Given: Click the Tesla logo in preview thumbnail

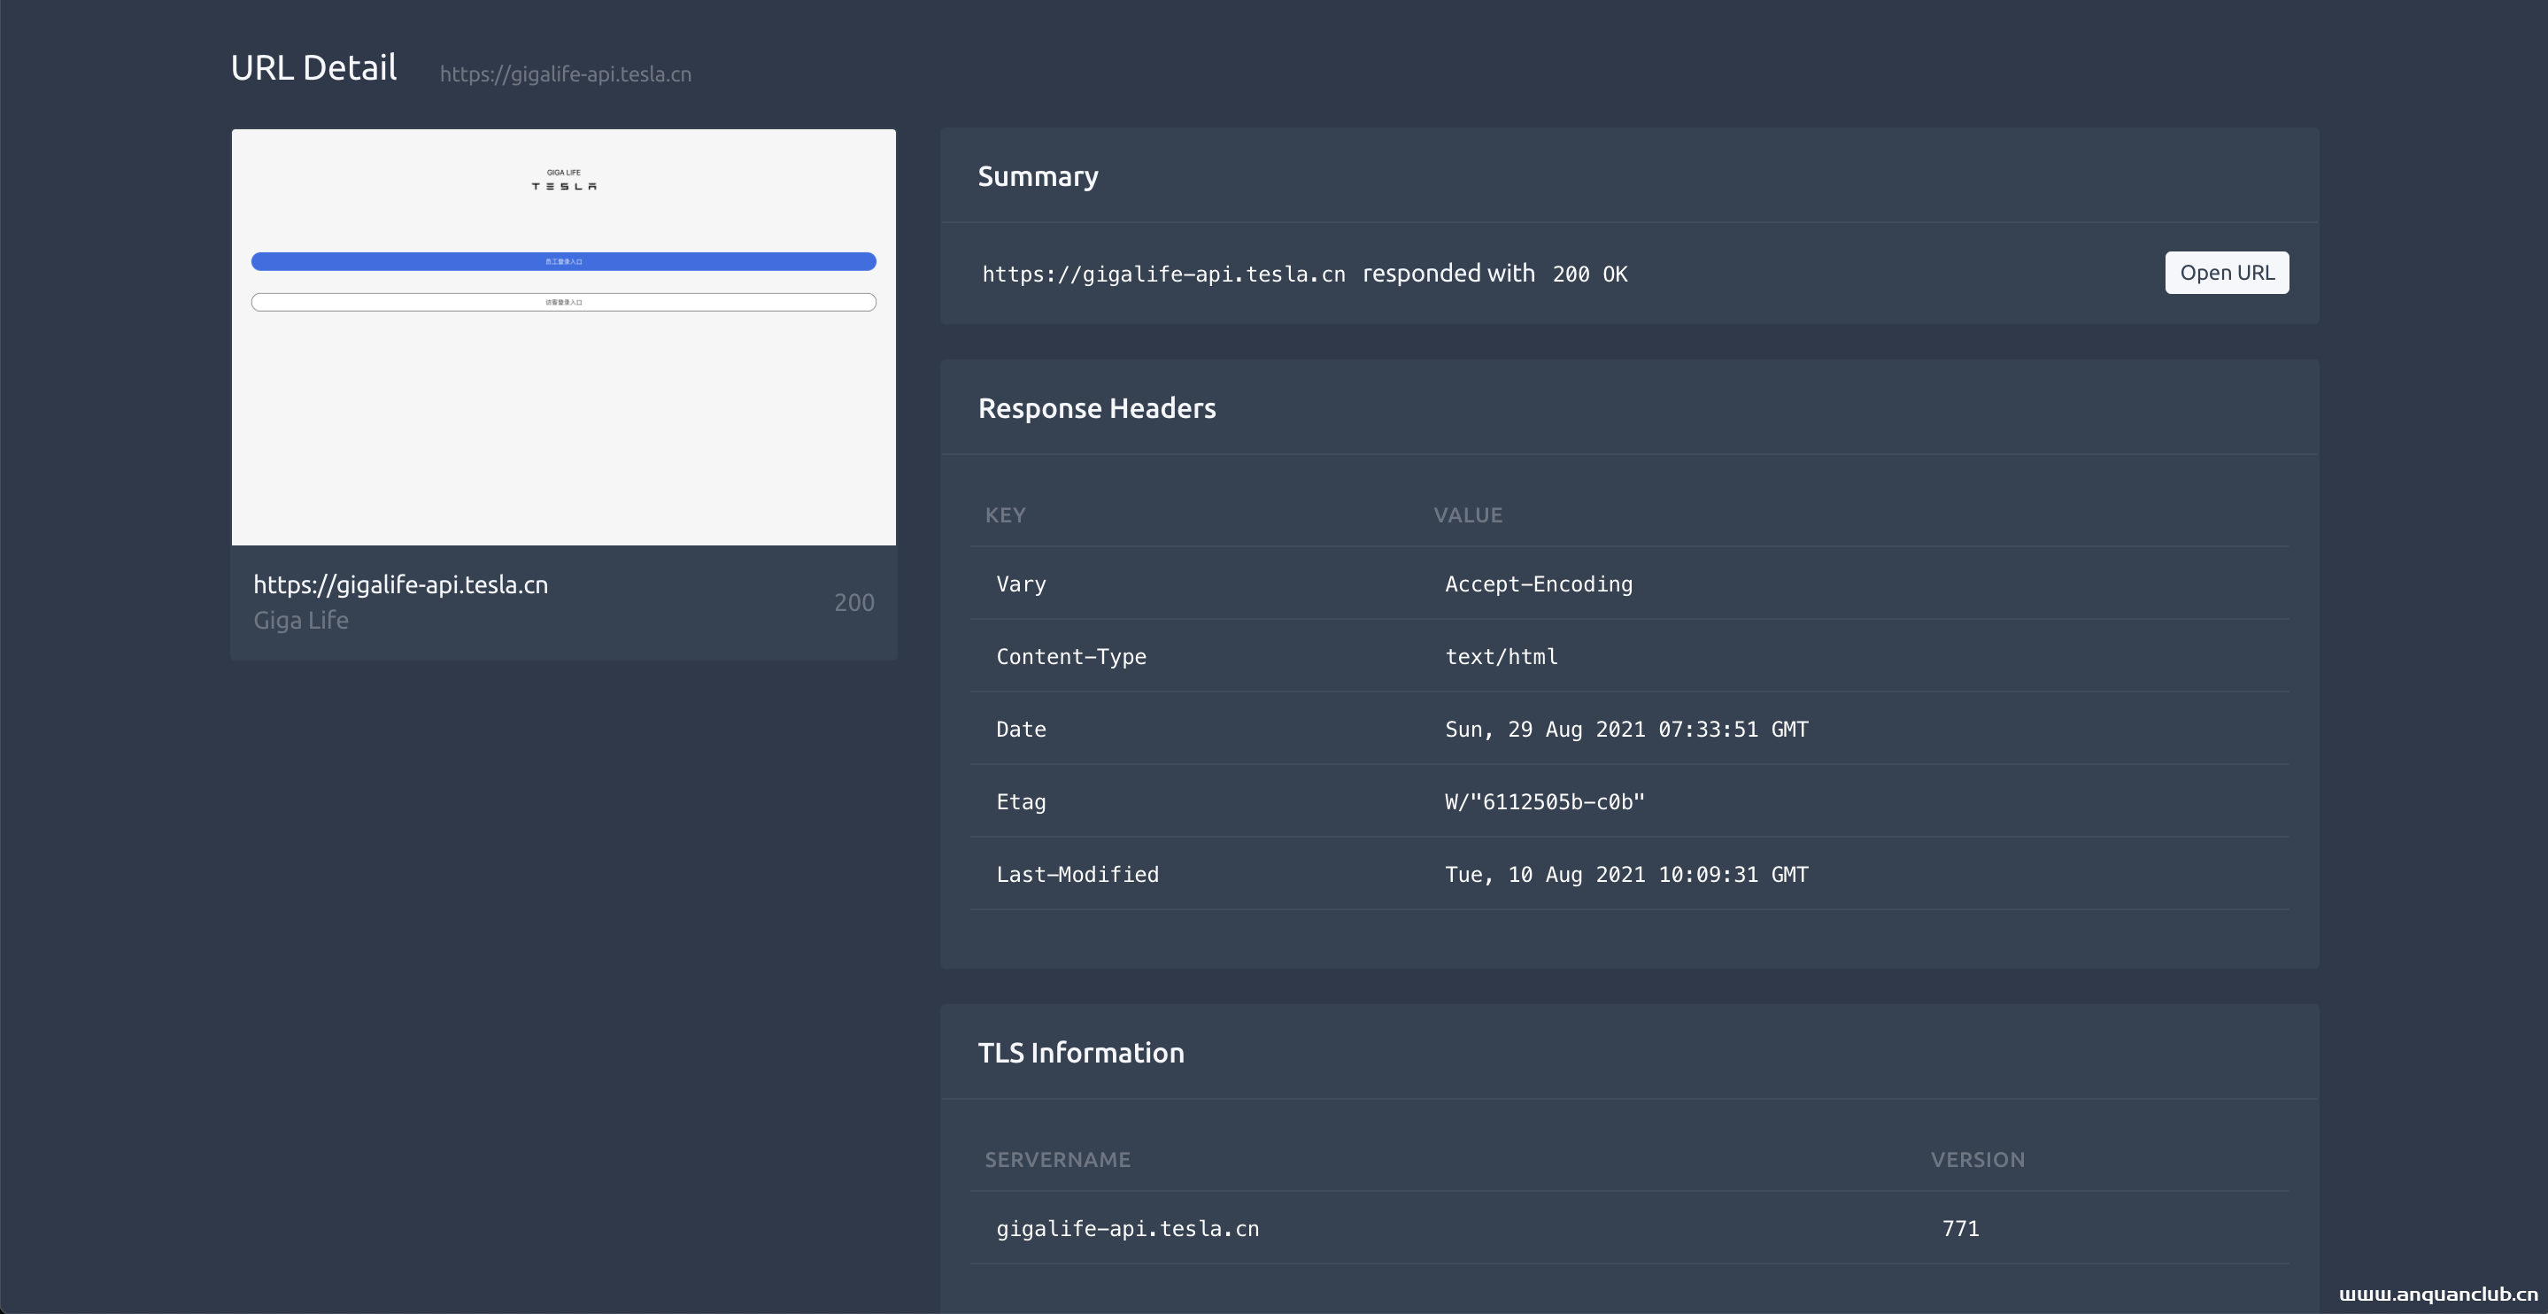Looking at the screenshot, I should click(x=563, y=185).
